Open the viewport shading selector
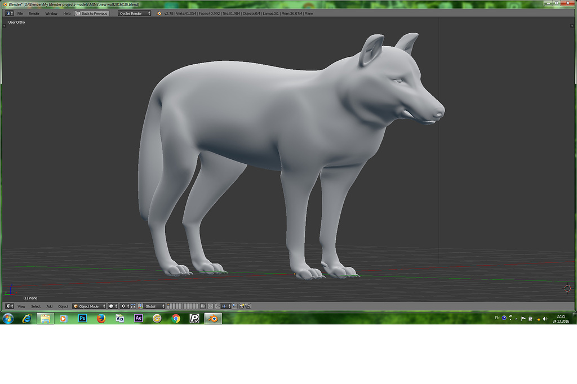This screenshot has height=384, width=577. (x=113, y=306)
